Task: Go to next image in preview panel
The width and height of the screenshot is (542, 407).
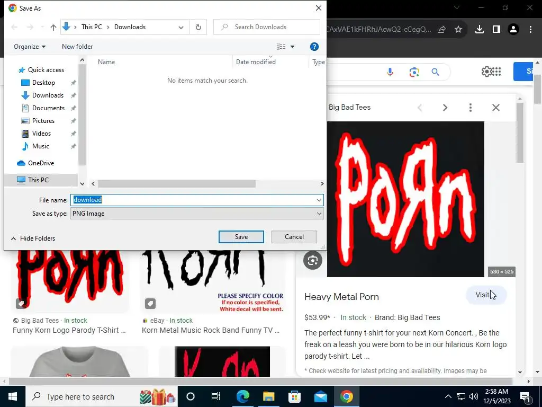Action: [445, 108]
